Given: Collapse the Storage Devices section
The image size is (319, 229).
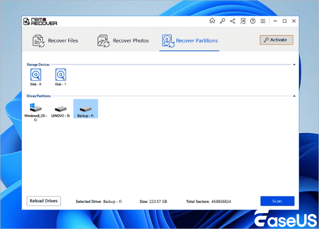Looking at the screenshot, I should (294, 65).
